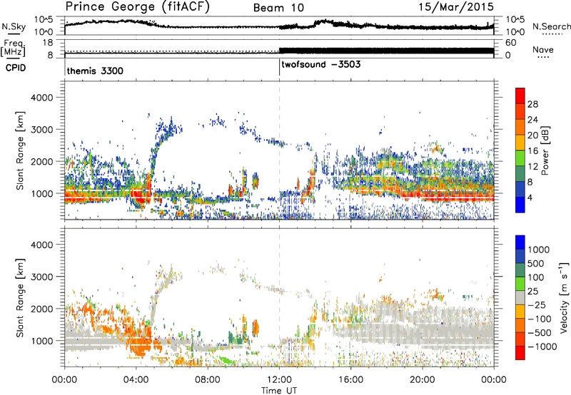
Task: Click the '100' tick on Velocity colorbar
Action: 536,277
